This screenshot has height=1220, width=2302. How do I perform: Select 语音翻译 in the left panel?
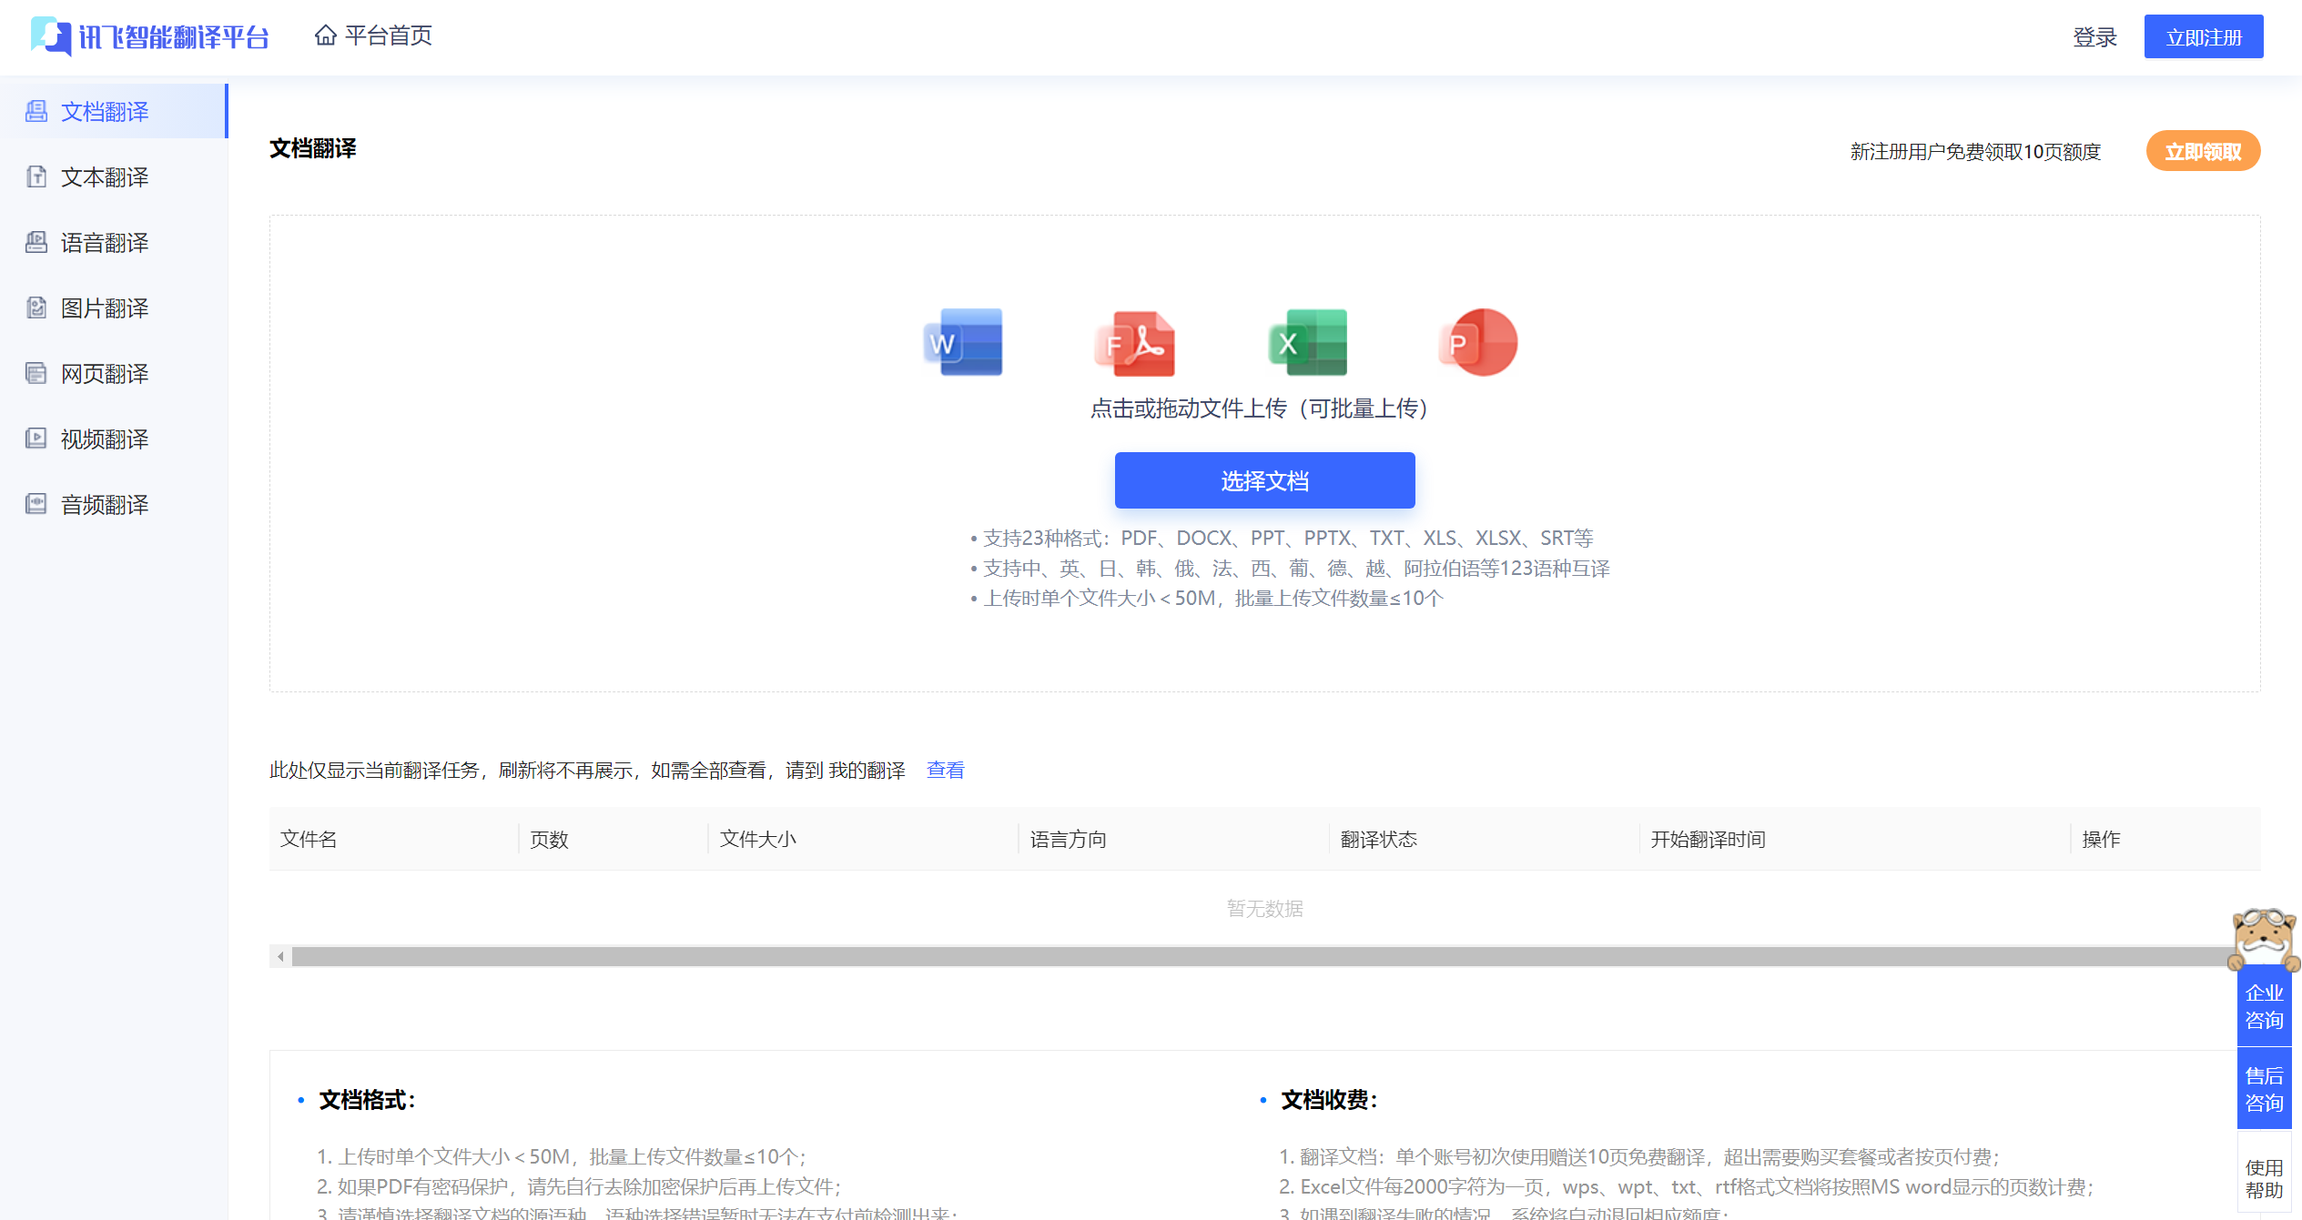click(x=104, y=242)
